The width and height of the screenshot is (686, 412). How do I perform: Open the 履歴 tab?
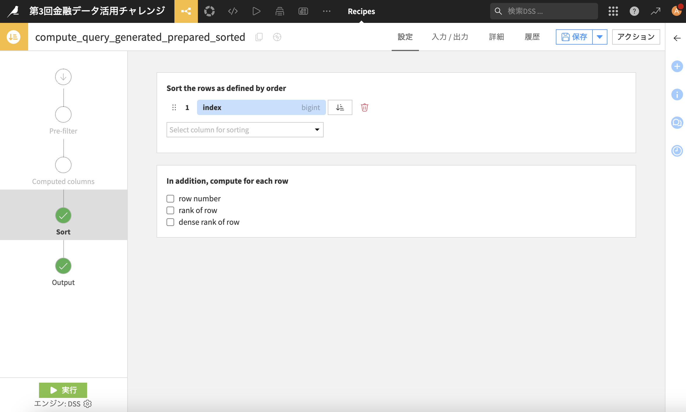click(x=532, y=37)
